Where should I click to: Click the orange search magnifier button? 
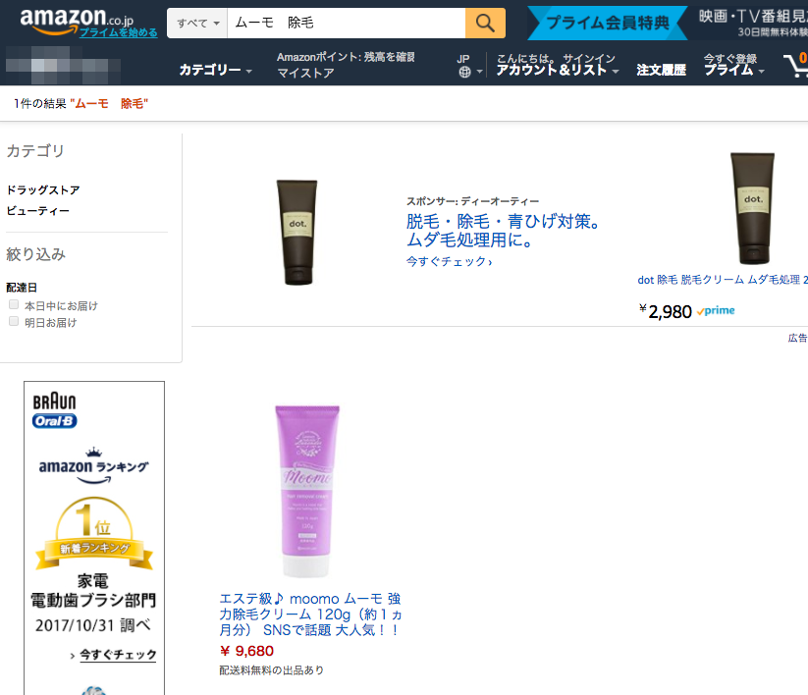click(485, 23)
